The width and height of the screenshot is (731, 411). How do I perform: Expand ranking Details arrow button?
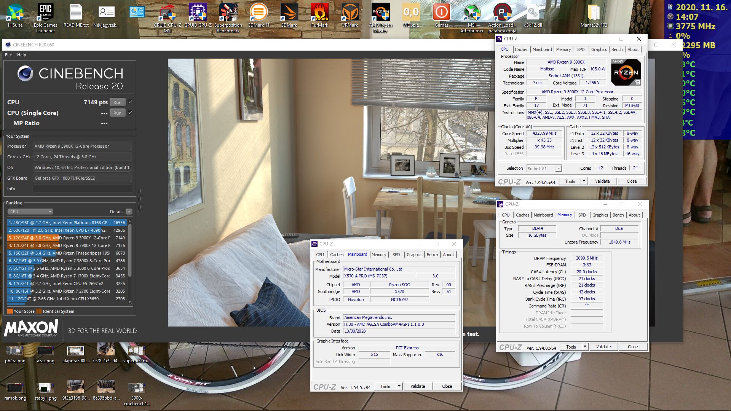click(x=129, y=212)
